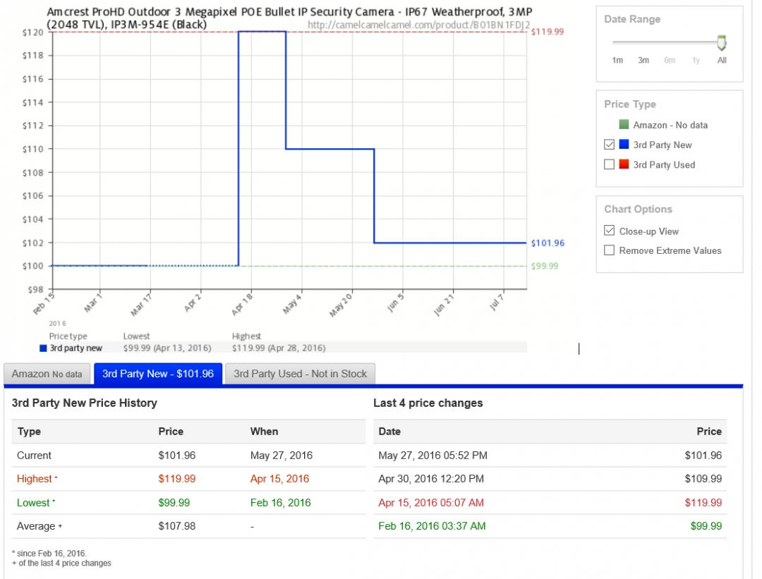Select the 1m date range

click(617, 61)
